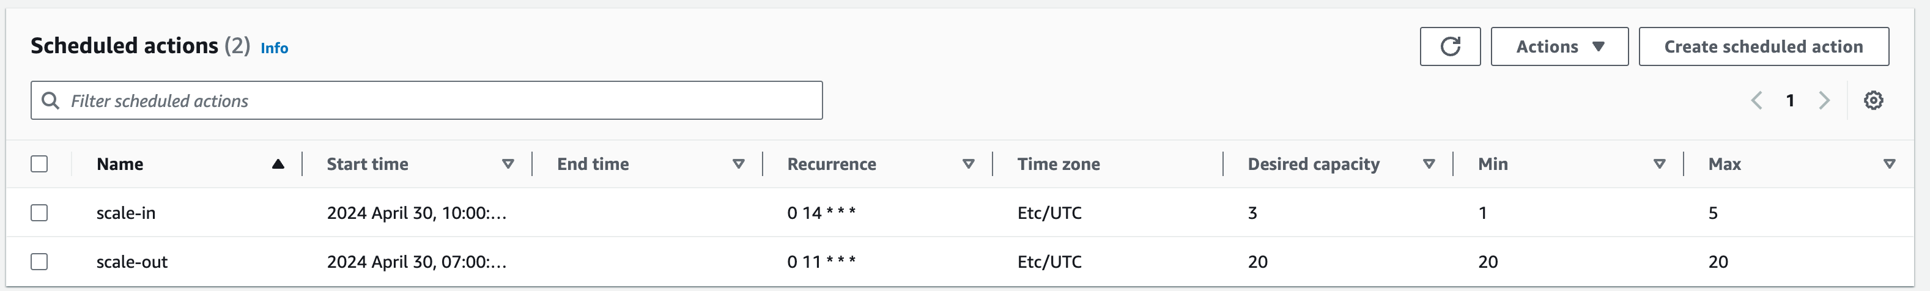Open table preferences gear icon
The height and width of the screenshot is (291, 1930).
(x=1873, y=100)
